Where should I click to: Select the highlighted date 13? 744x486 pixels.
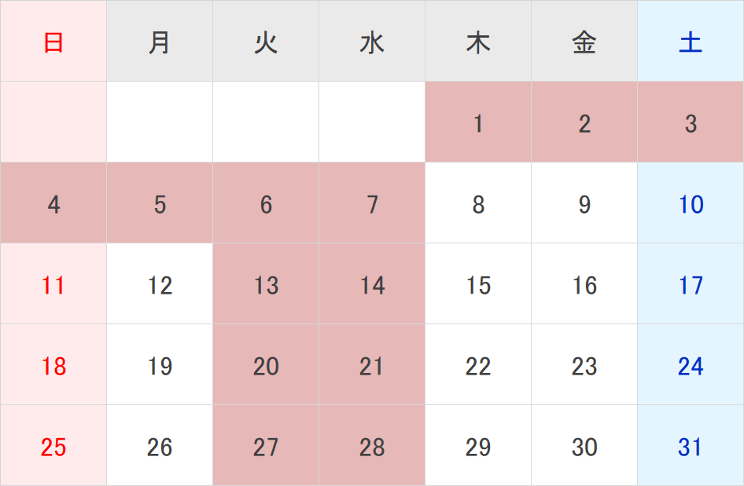pos(266,285)
